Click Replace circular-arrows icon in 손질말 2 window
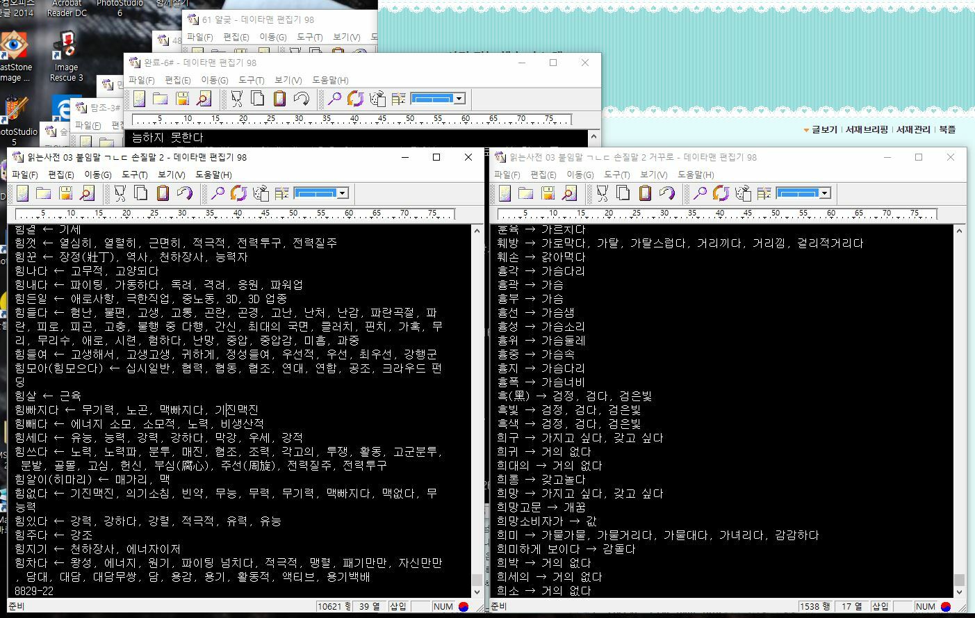This screenshot has width=975, height=618. pyautogui.click(x=238, y=193)
